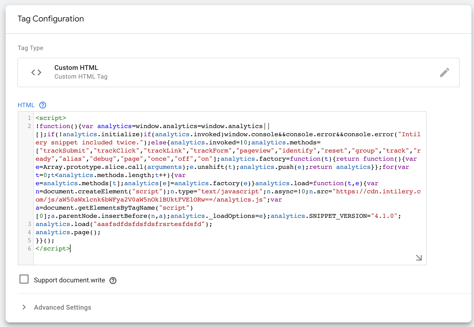Click line number 5 in the editor gutter
Screen dimensions: 474x327
coord(29,240)
